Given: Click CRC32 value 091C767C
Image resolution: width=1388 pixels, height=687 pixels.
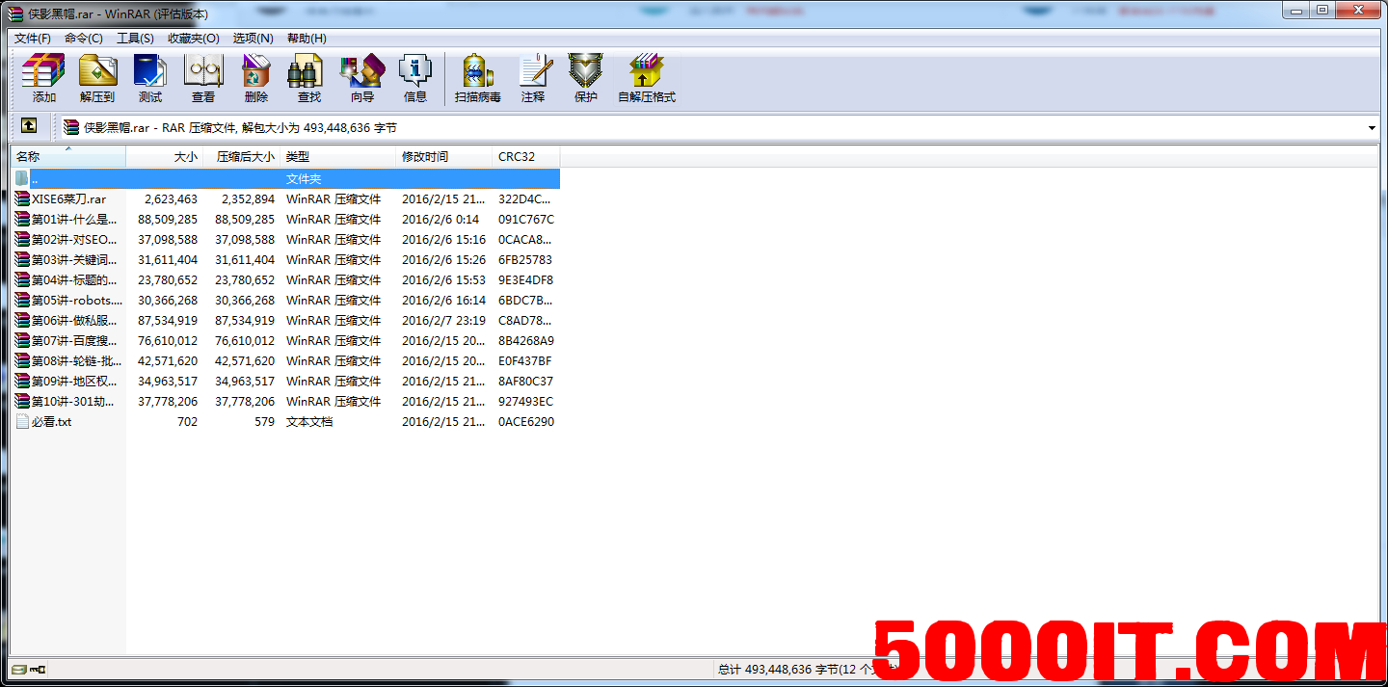Looking at the screenshot, I should coord(526,220).
